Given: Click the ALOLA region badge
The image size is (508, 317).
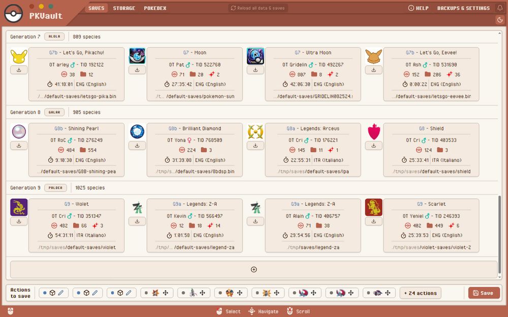Looking at the screenshot, I should click(x=54, y=37).
